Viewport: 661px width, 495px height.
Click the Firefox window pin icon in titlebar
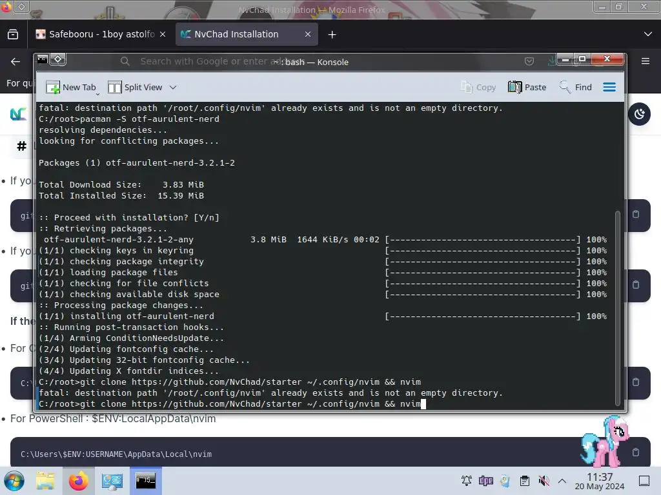(x=22, y=6)
